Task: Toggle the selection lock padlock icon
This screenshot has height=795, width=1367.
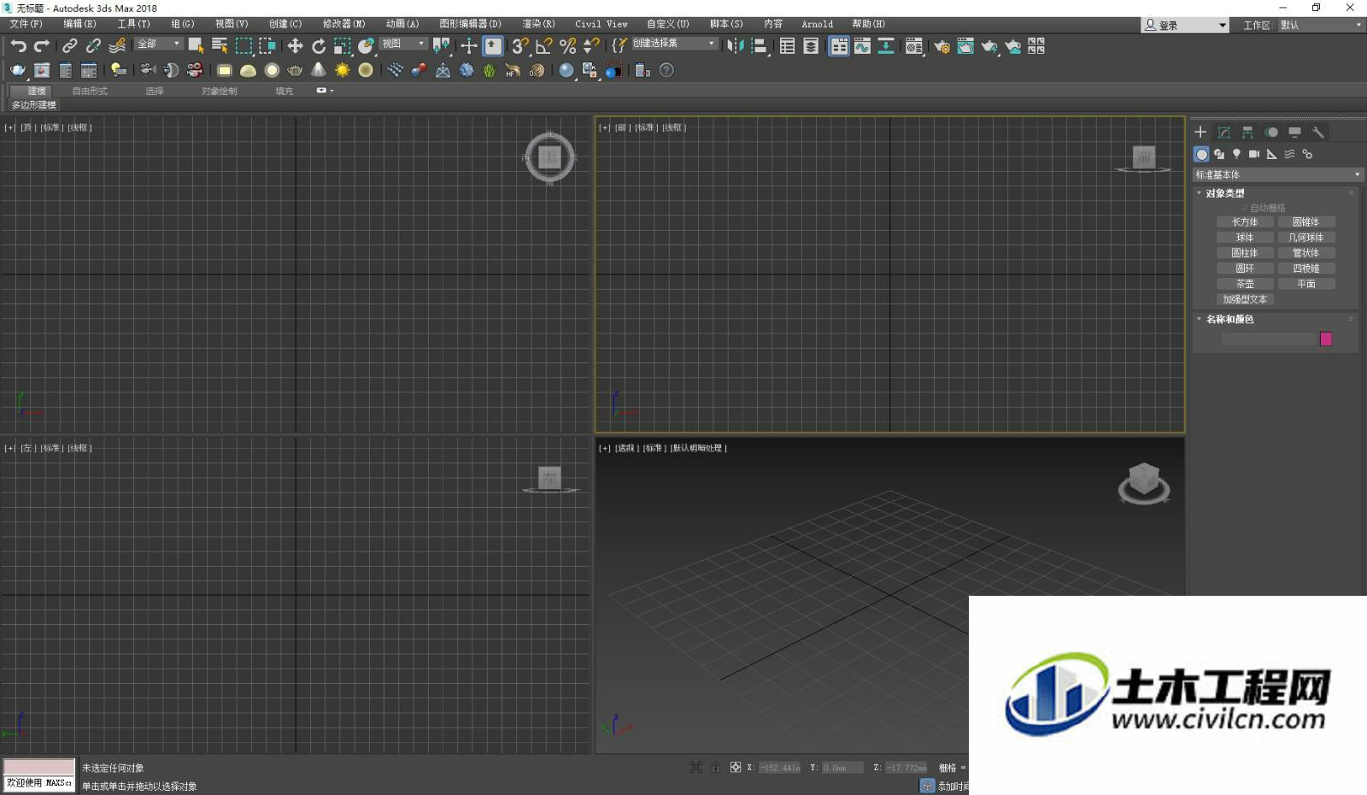Action: (716, 767)
